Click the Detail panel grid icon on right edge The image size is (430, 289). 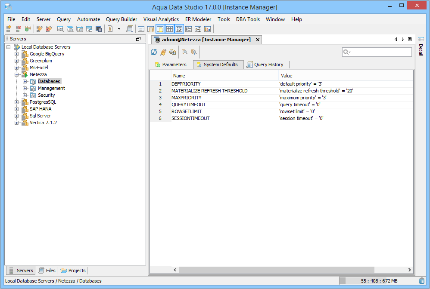coord(421,40)
